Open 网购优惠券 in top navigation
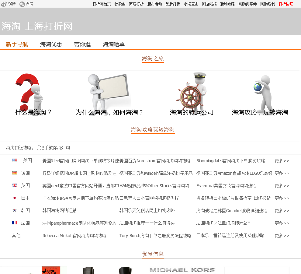 pos(247,4)
